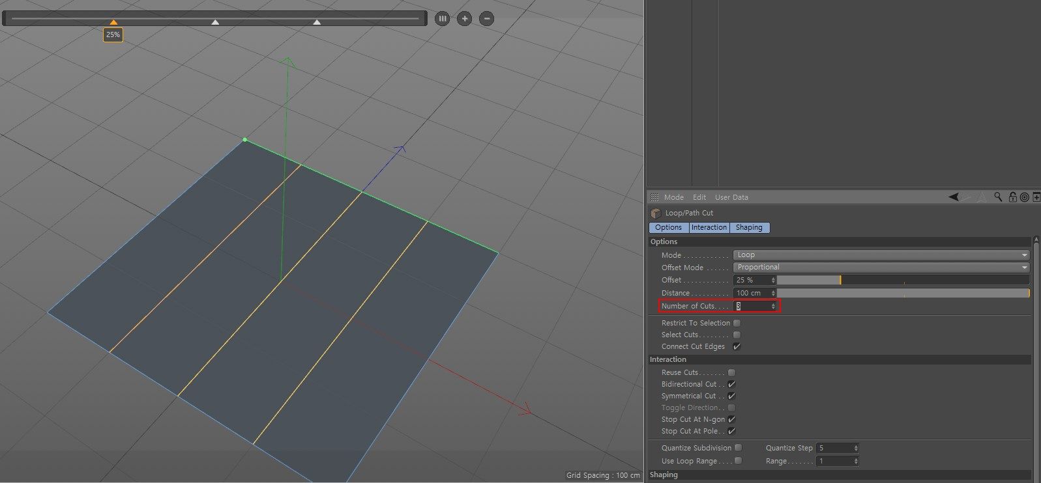Disable Symmetrical Cut checkbox
Image resolution: width=1041 pixels, height=483 pixels.
coord(731,396)
